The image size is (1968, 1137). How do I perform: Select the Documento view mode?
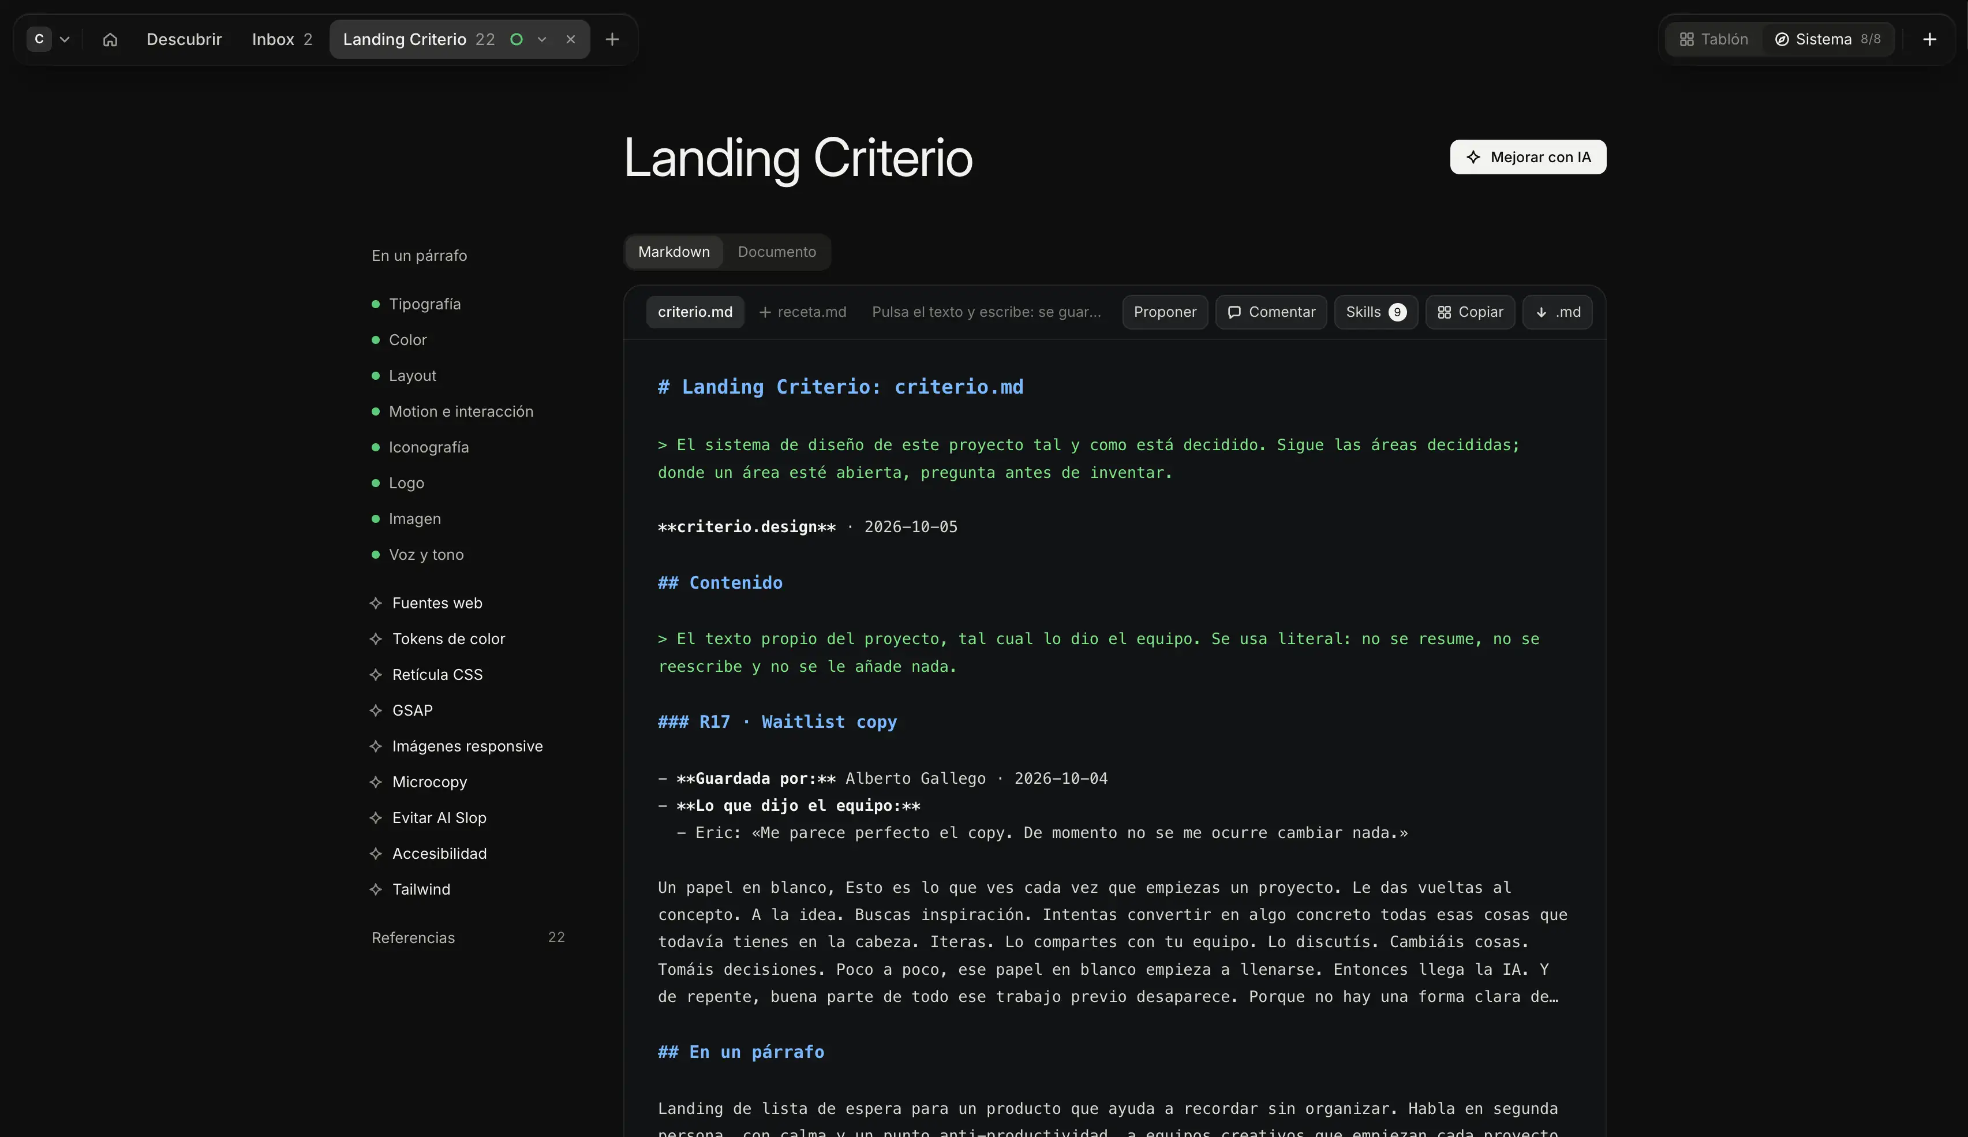[x=777, y=252]
